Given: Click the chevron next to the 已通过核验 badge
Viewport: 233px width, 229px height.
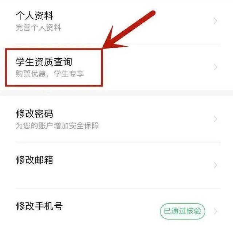Looking at the screenshot, I should [216, 211].
